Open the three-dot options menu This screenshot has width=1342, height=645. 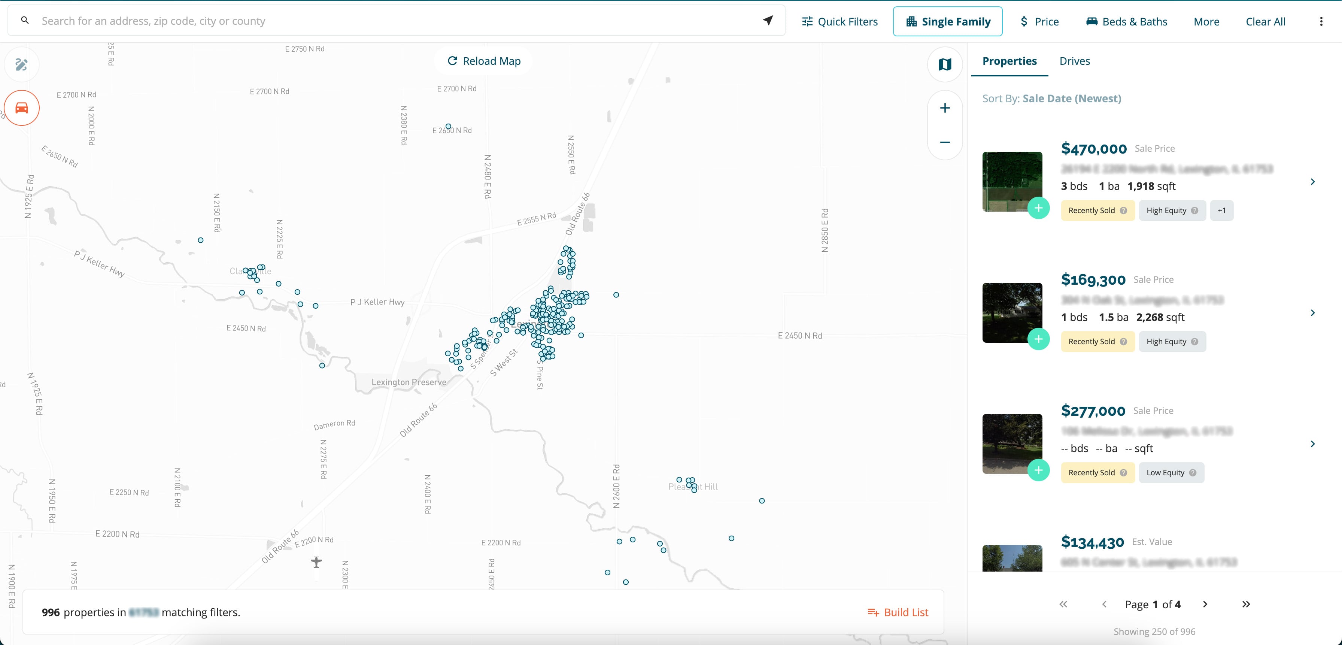tap(1321, 21)
